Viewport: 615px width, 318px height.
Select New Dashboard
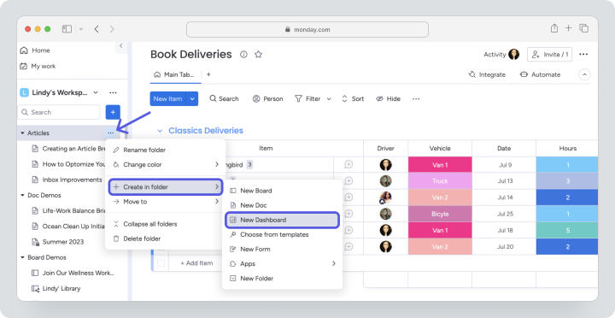tap(282, 220)
